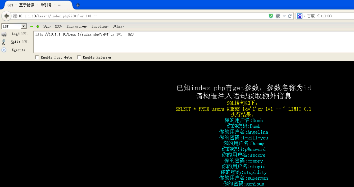Click the text 你的用户名:Dummy
Screen dimensions: 354x187
tap(243, 144)
